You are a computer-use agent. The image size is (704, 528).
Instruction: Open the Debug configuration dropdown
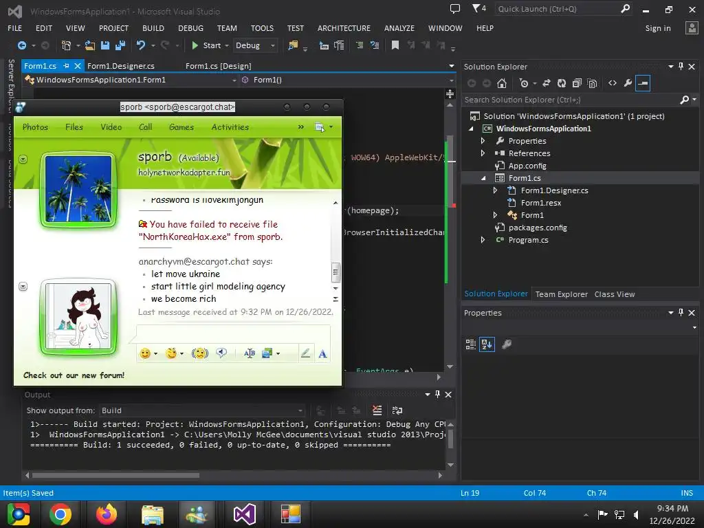click(x=255, y=45)
